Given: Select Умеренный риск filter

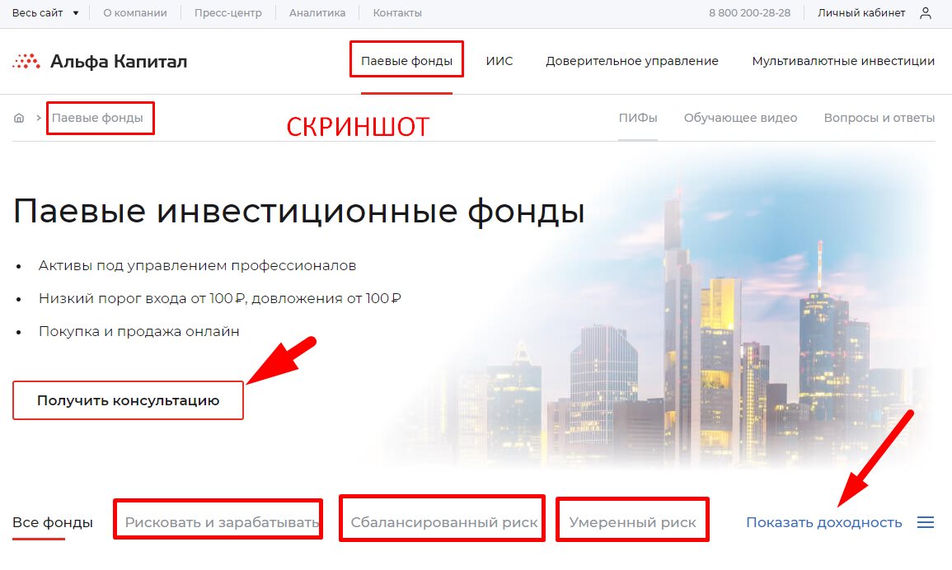Looking at the screenshot, I should pyautogui.click(x=633, y=522).
